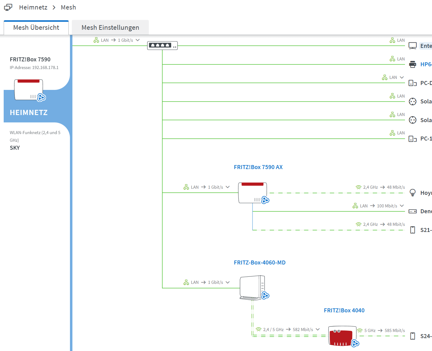Open the FRITZ-Box-4060-MD link
This screenshot has width=432, height=351.
click(260, 263)
